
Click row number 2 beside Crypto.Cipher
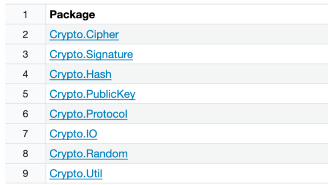[25, 34]
